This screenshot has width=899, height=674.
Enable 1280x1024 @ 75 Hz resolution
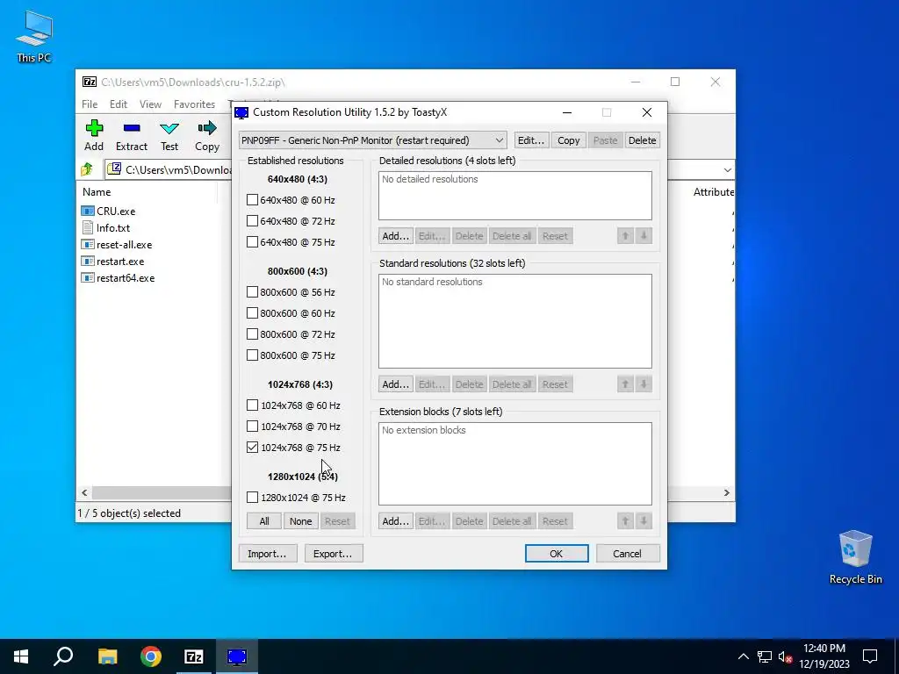pos(252,498)
